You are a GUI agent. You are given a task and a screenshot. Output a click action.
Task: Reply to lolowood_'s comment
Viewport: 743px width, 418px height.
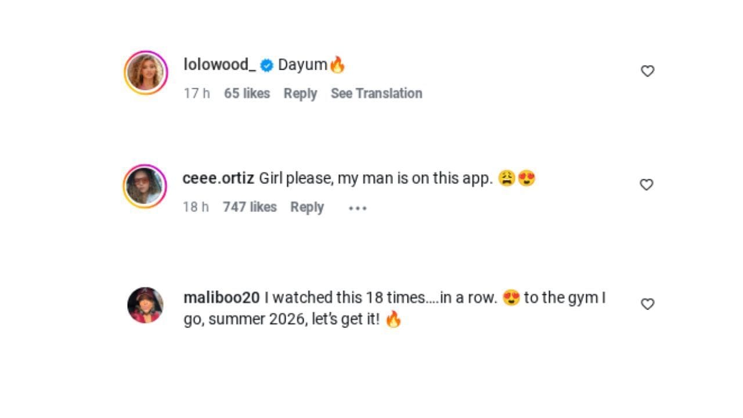coord(300,93)
